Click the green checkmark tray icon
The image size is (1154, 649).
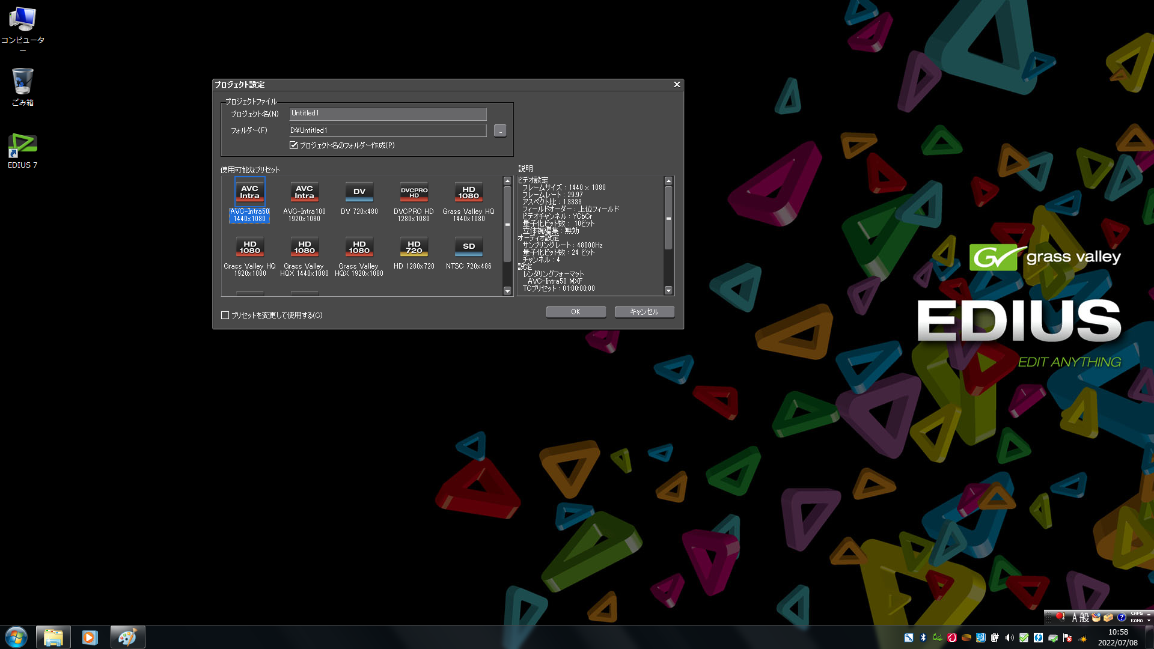1024,638
